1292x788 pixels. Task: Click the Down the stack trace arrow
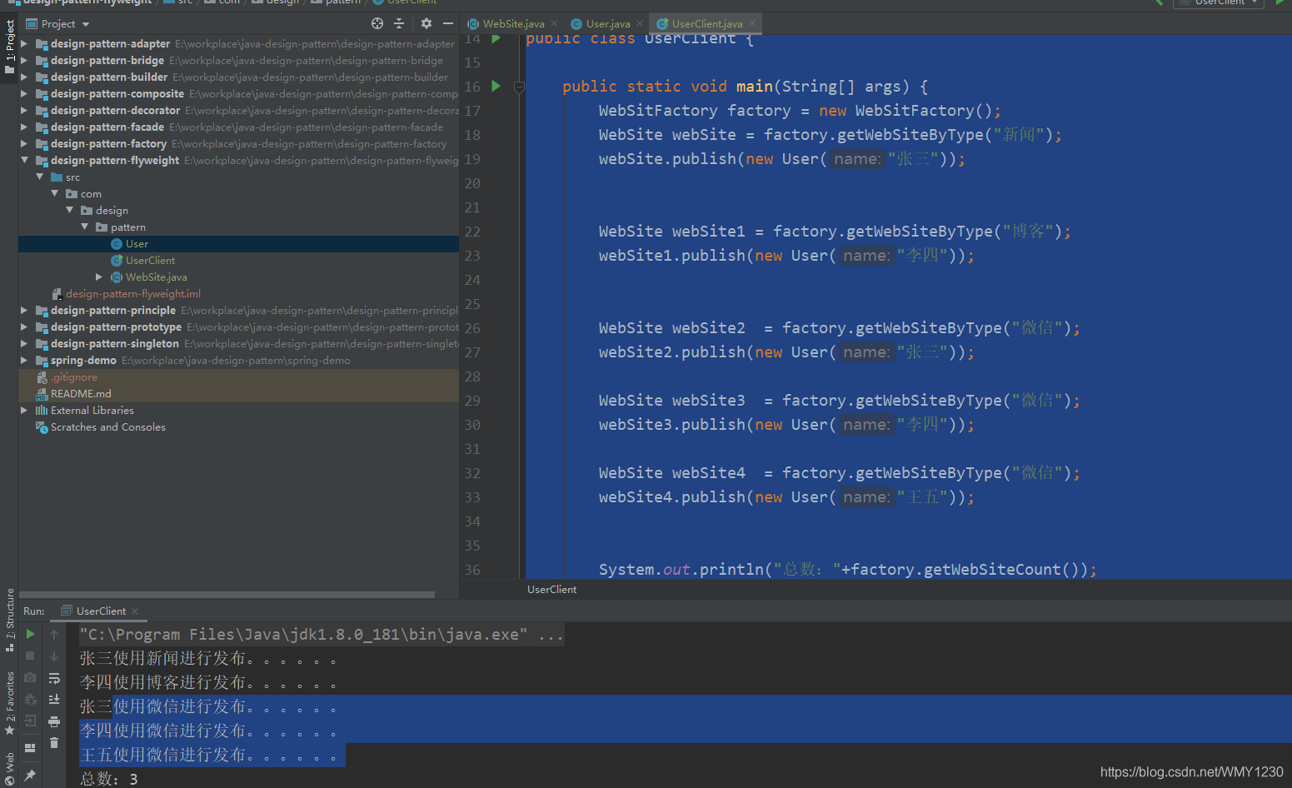point(54,656)
